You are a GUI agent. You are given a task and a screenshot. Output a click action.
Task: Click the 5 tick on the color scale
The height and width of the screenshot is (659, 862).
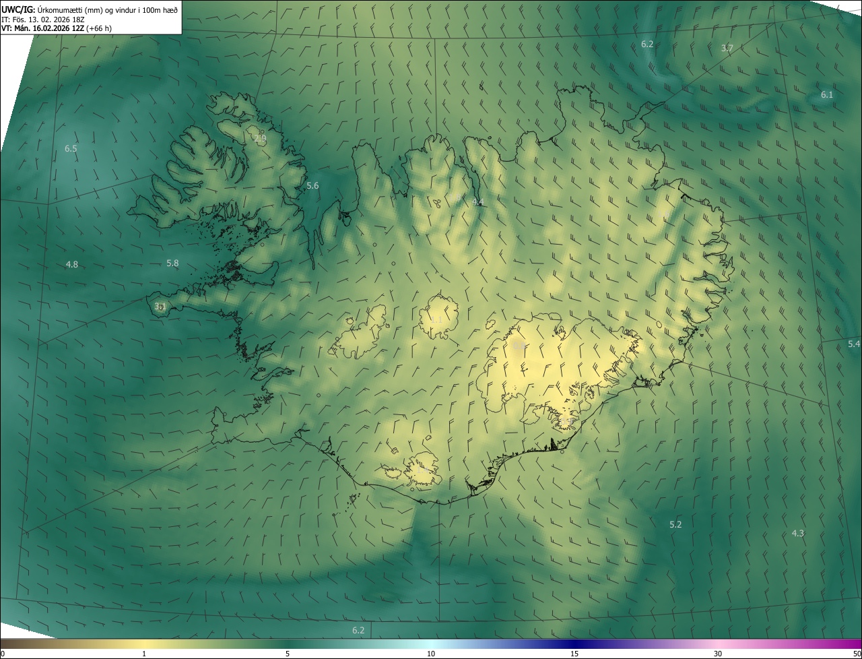point(288,654)
